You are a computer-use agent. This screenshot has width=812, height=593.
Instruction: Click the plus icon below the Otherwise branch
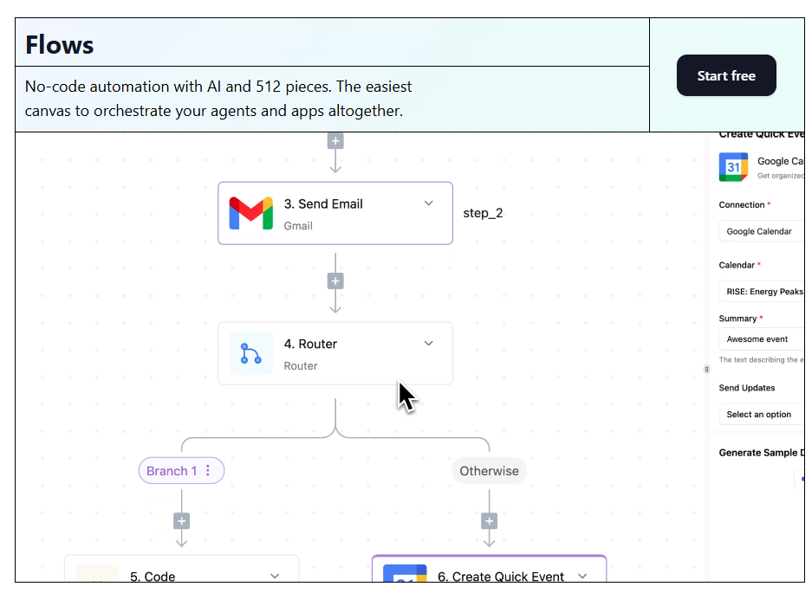pyautogui.click(x=489, y=520)
